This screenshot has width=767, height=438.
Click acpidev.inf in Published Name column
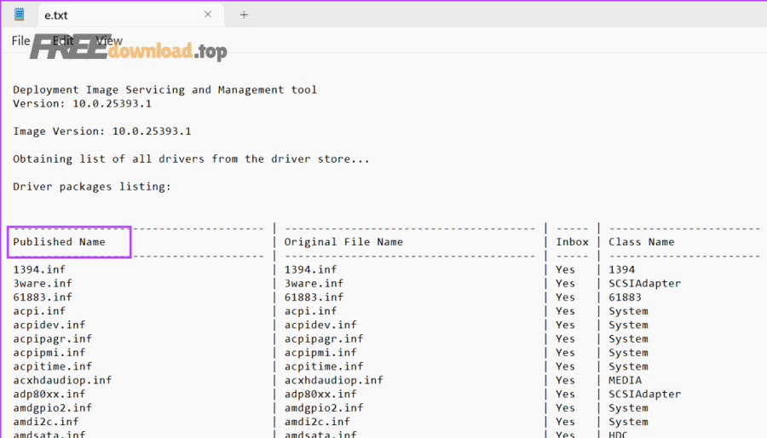[x=49, y=325]
